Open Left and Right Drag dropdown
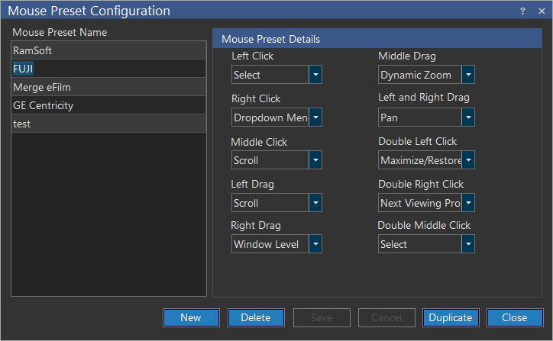 468,117
